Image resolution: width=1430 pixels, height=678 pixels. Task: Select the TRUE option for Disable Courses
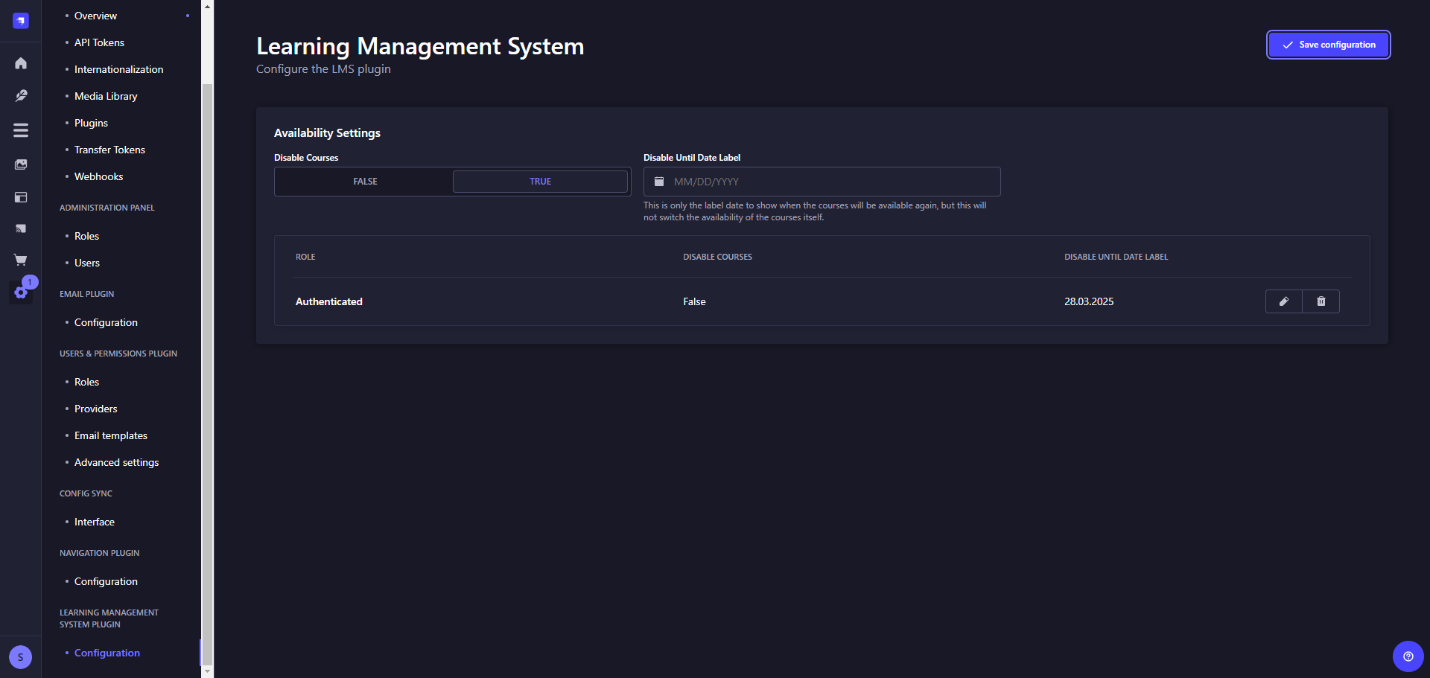[540, 181]
